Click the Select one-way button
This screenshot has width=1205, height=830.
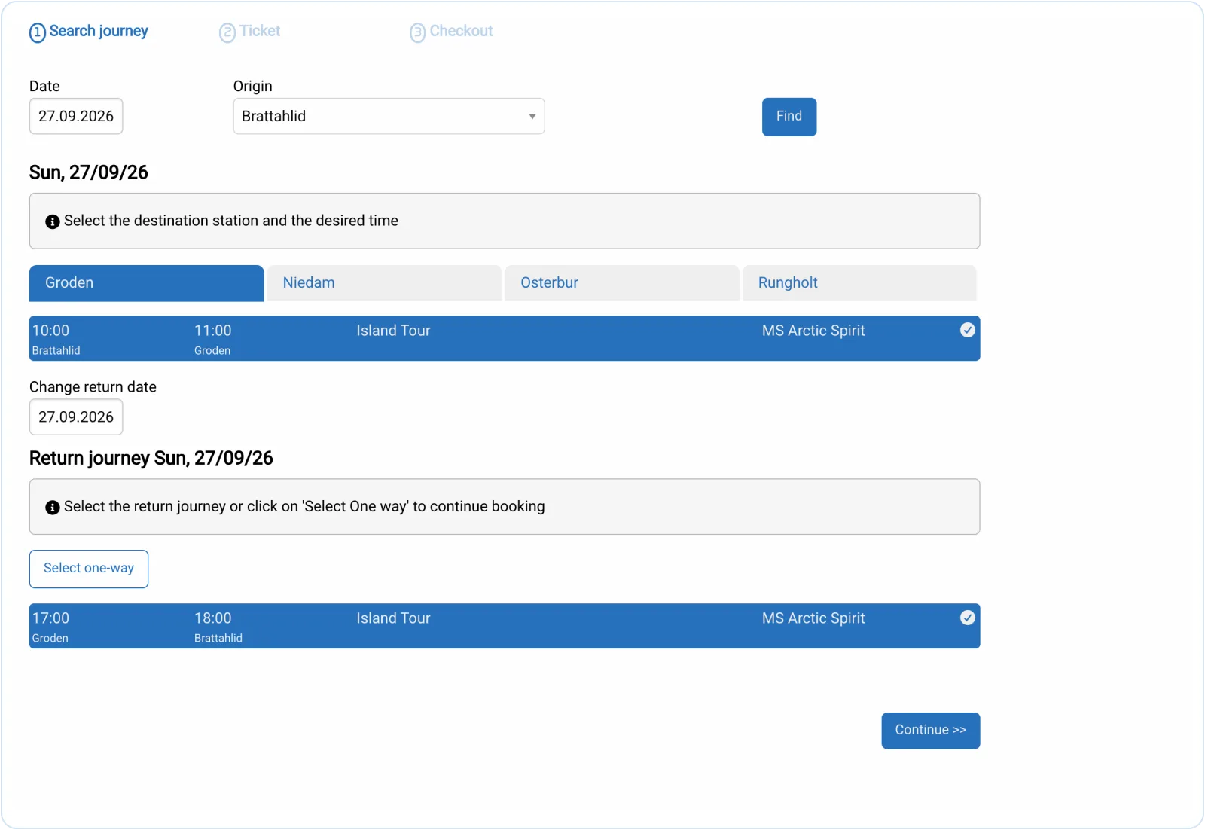coord(89,569)
